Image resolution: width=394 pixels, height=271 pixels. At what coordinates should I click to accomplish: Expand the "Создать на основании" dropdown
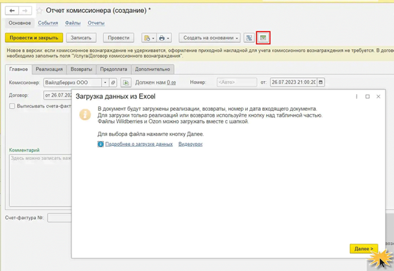click(x=210, y=38)
